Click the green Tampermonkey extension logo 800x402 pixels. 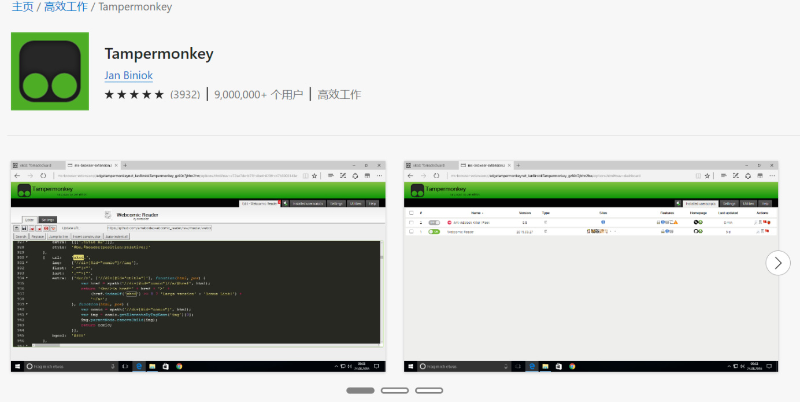point(50,71)
